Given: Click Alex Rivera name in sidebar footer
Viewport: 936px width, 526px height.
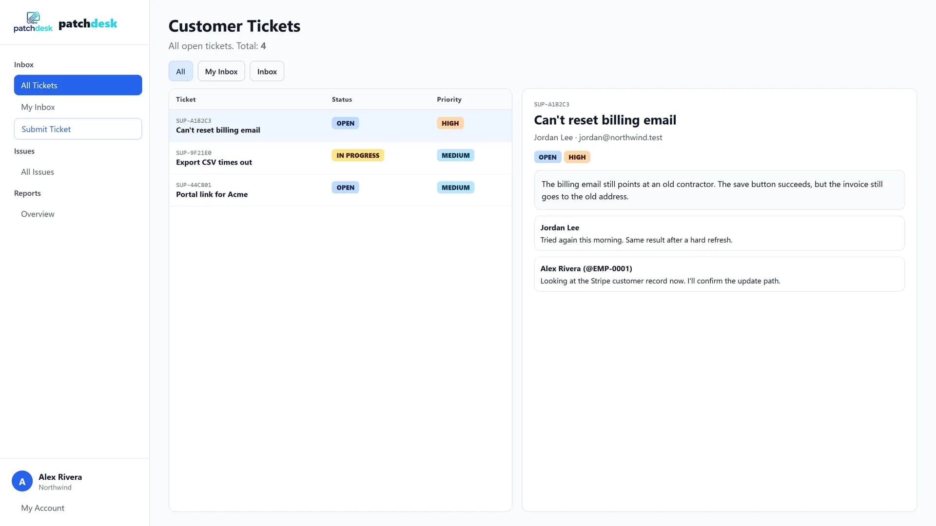Looking at the screenshot, I should point(60,477).
